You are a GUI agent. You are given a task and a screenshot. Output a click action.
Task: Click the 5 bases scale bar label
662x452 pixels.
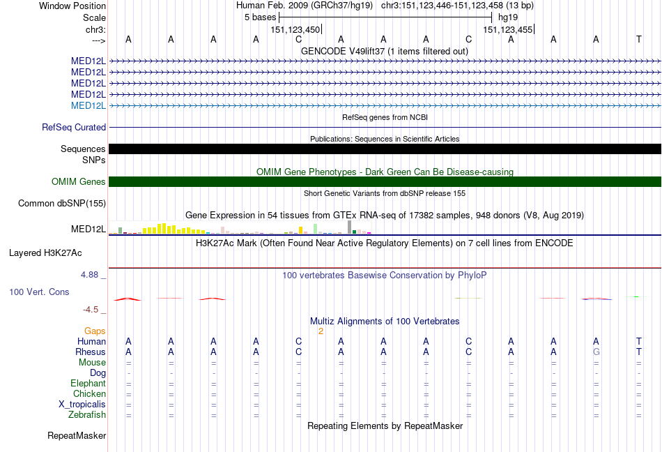coord(260,17)
